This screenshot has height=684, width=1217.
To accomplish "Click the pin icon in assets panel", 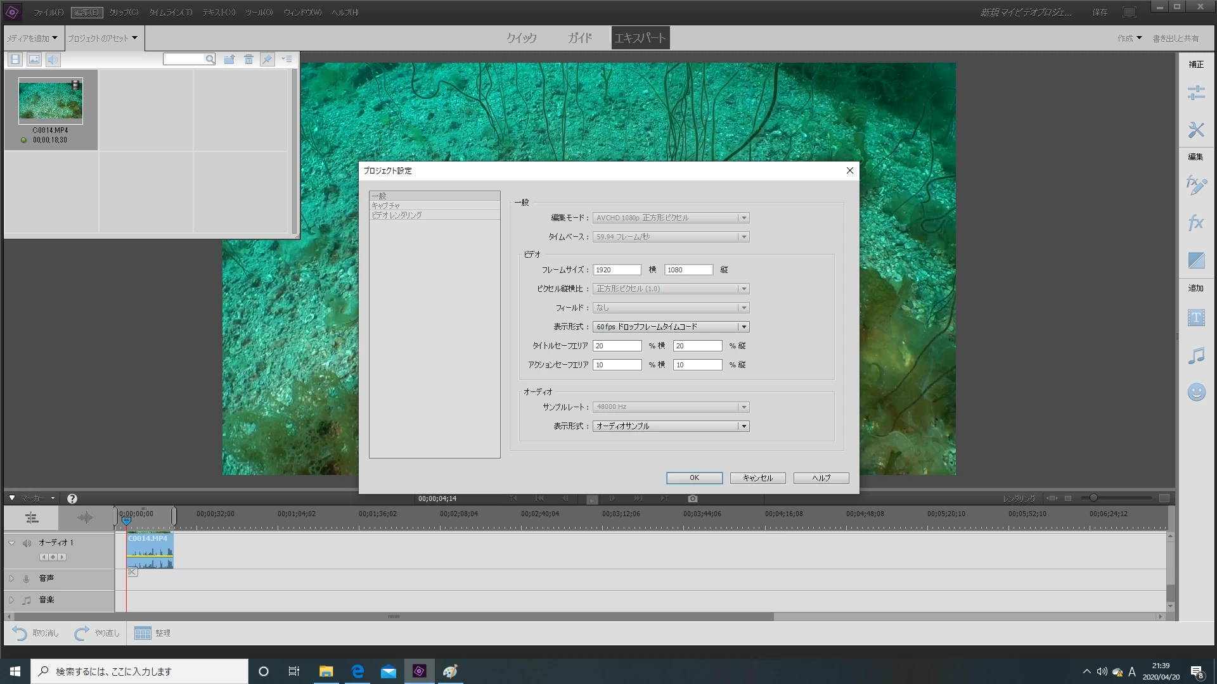I will coord(267,60).
